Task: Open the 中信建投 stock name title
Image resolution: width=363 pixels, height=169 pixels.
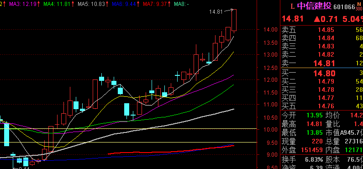Action: (x=315, y=6)
